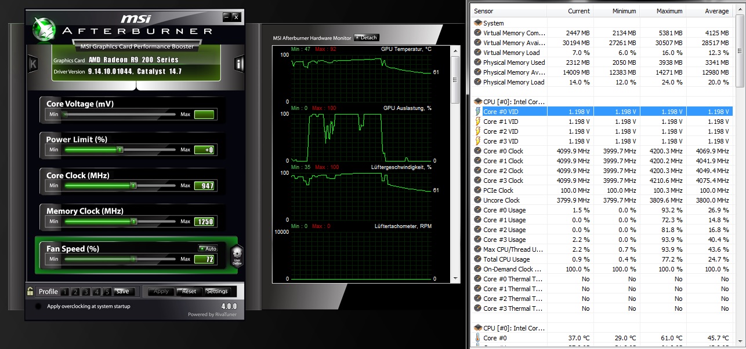
Task: Click the Uncore Clock sensor icon
Action: pyautogui.click(x=478, y=200)
